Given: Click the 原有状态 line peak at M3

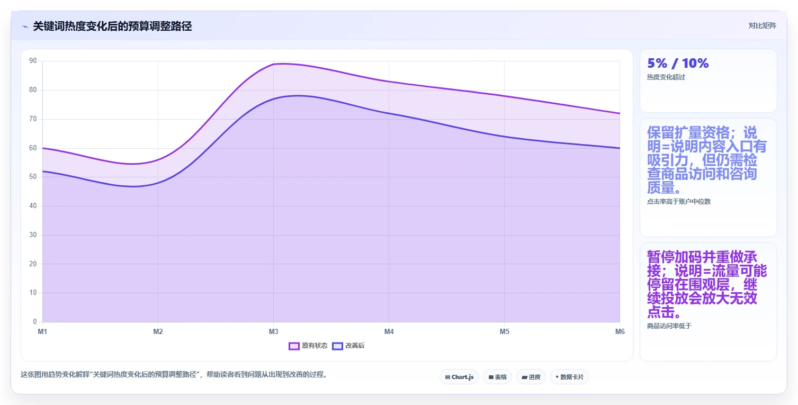Looking at the screenshot, I should point(273,64).
